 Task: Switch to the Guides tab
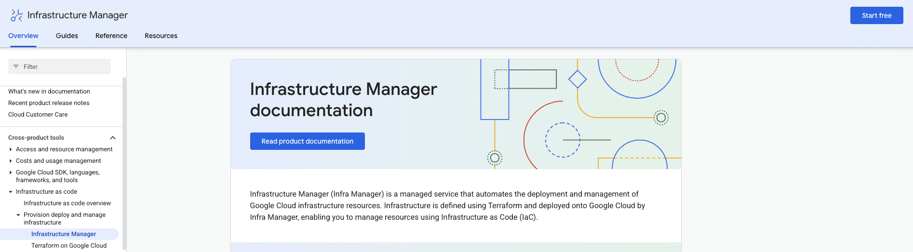coord(67,36)
